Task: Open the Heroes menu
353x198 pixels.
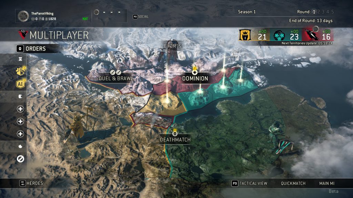Action: tap(31, 183)
